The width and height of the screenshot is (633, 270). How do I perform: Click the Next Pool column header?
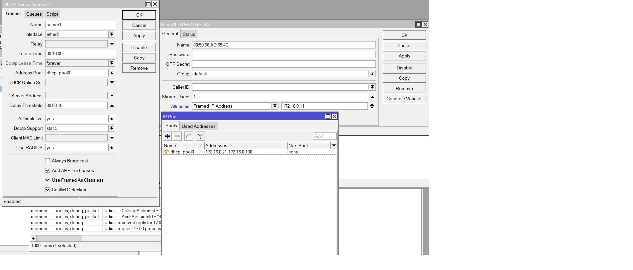308,145
